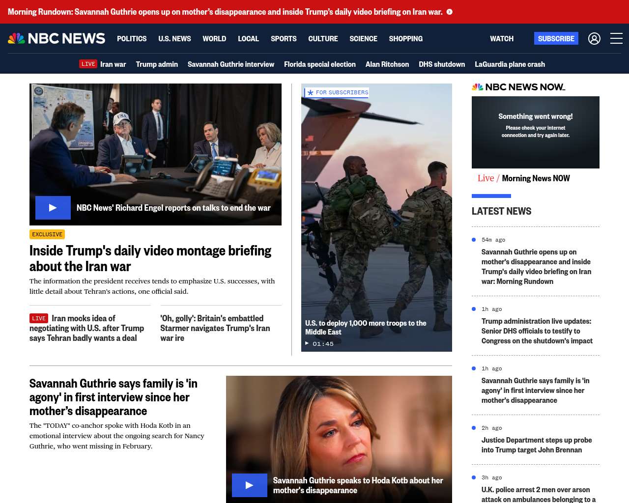Open the Politics menu section
Image resolution: width=629 pixels, height=503 pixels.
[132, 39]
